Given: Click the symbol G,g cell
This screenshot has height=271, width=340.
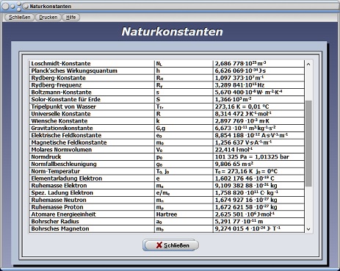Looking at the screenshot, I should [184, 128].
